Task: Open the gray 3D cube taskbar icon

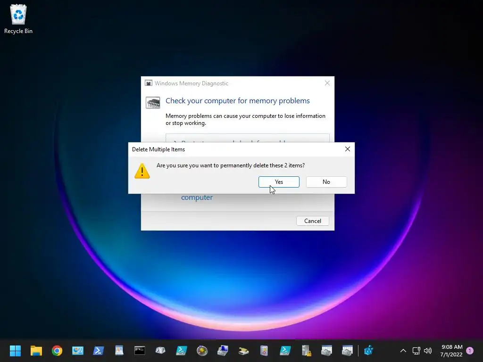Action: 160,351
